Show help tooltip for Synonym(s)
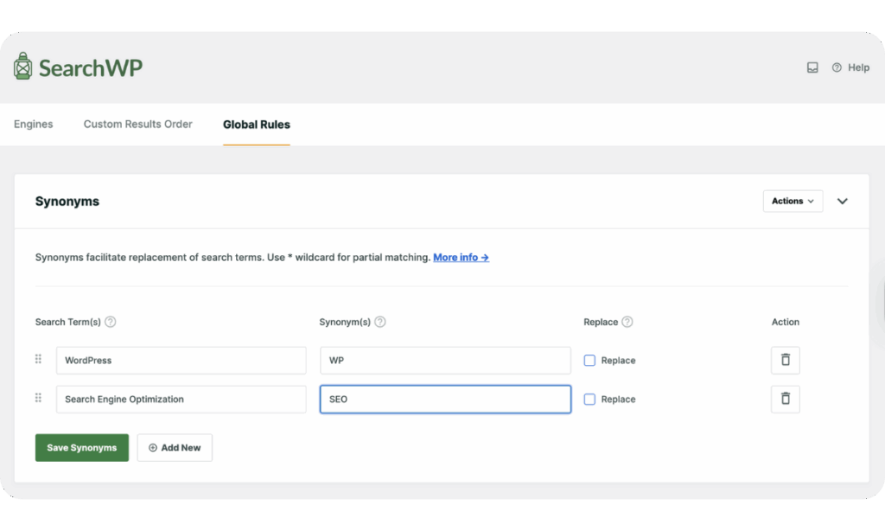885x531 pixels. click(x=380, y=322)
